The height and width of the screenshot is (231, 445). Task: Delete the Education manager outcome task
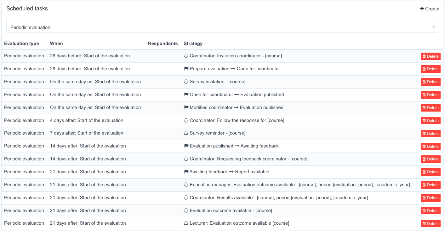click(x=431, y=185)
